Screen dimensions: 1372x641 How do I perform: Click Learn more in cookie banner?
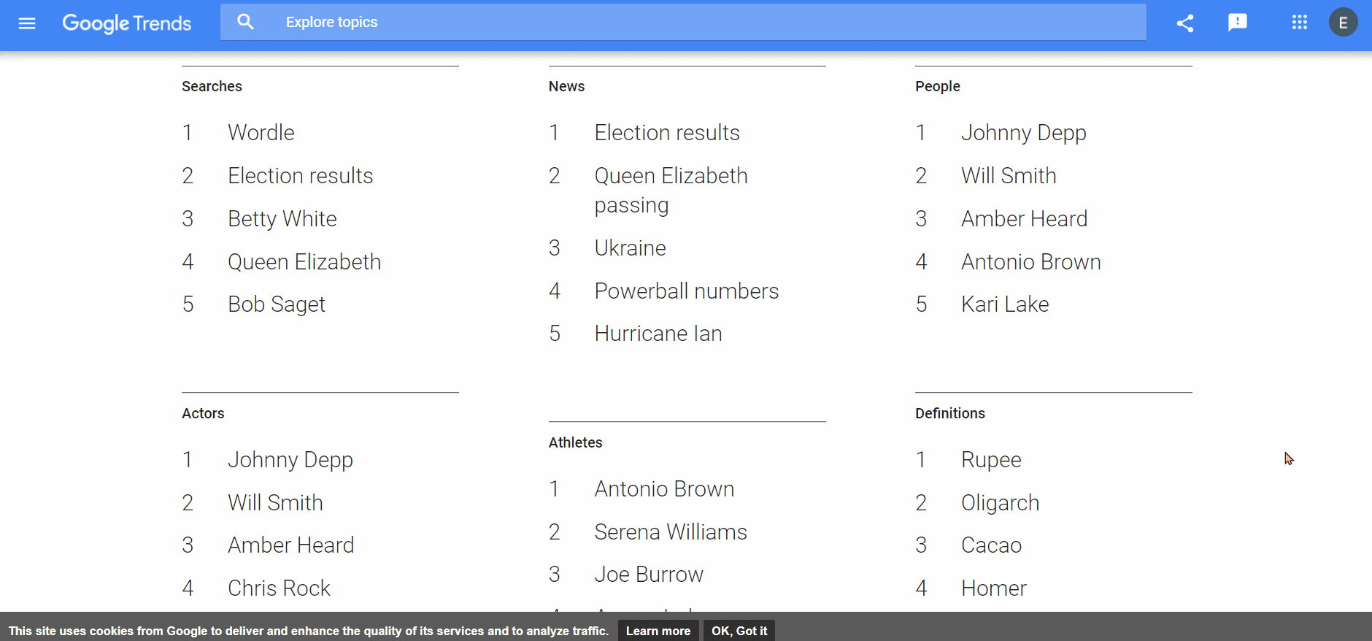point(658,631)
